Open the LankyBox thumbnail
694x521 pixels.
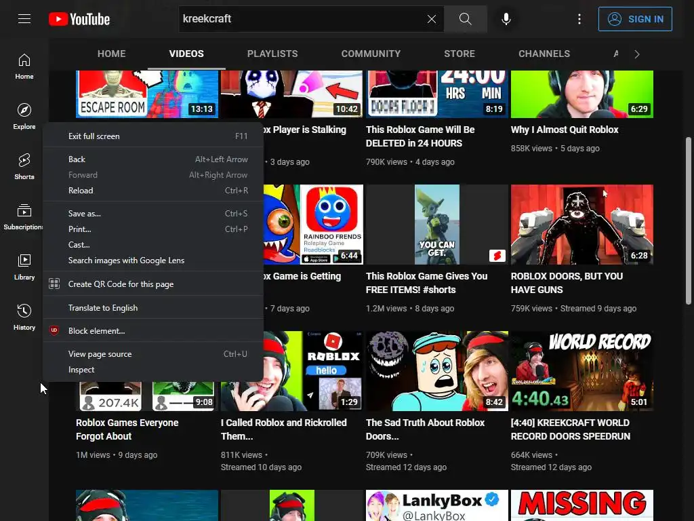[x=437, y=505]
